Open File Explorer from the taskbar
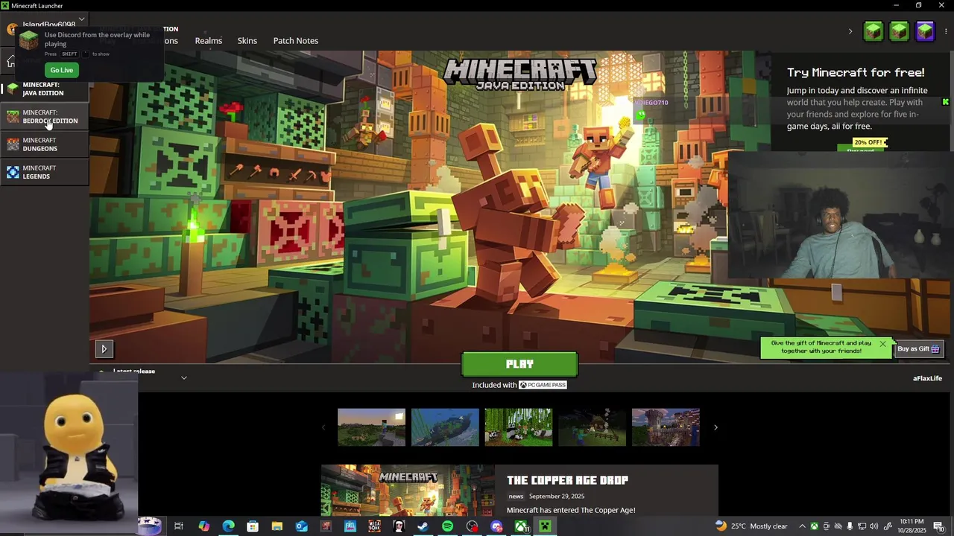 click(277, 526)
